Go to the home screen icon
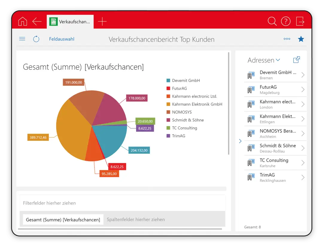The image size is (323, 247). coord(22,22)
